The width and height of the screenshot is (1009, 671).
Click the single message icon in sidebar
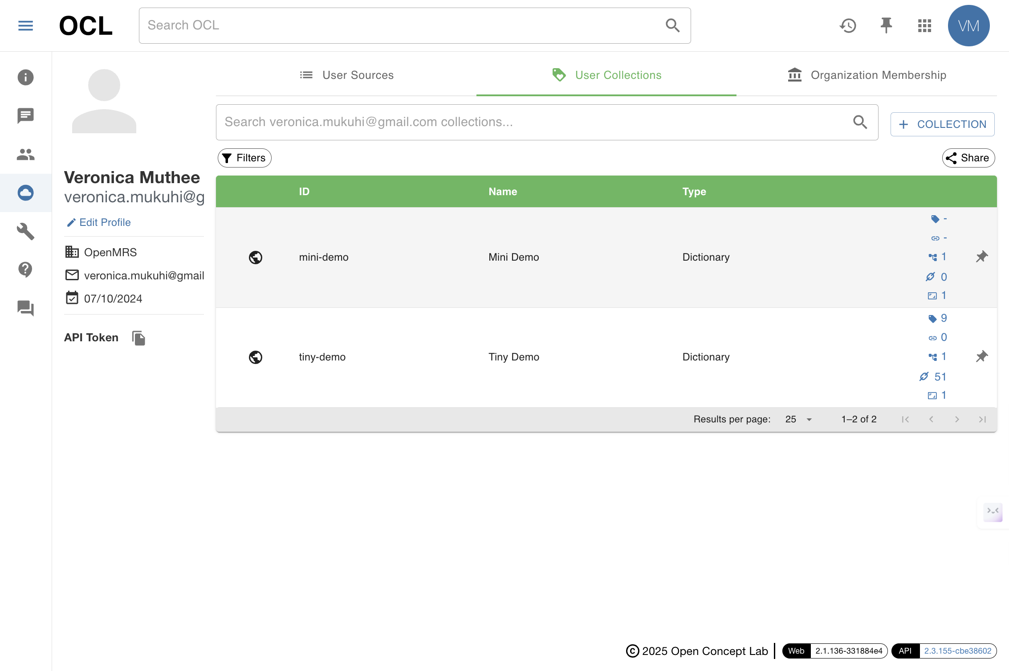click(25, 116)
